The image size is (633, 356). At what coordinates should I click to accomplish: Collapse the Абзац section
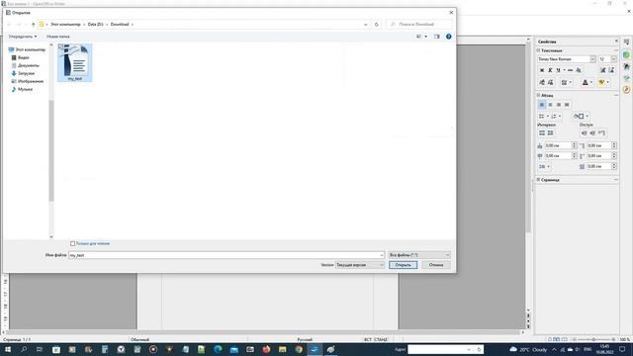coord(538,95)
